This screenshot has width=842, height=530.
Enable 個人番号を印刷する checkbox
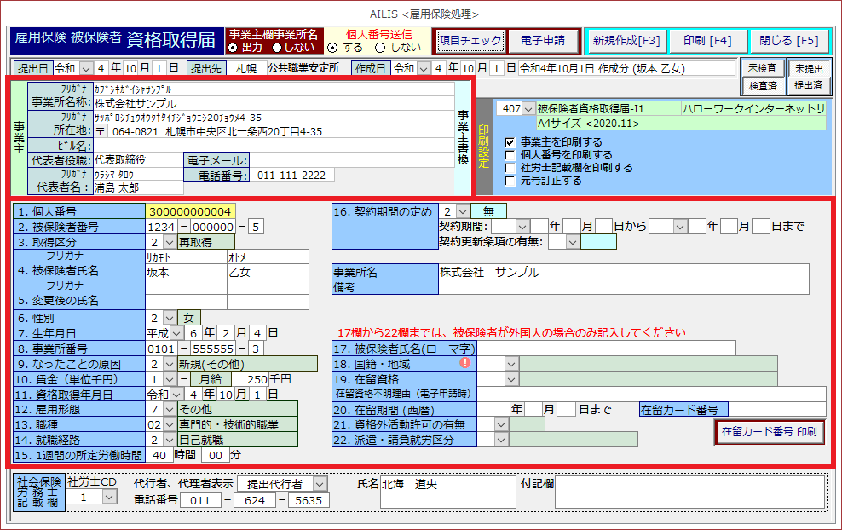(x=510, y=155)
